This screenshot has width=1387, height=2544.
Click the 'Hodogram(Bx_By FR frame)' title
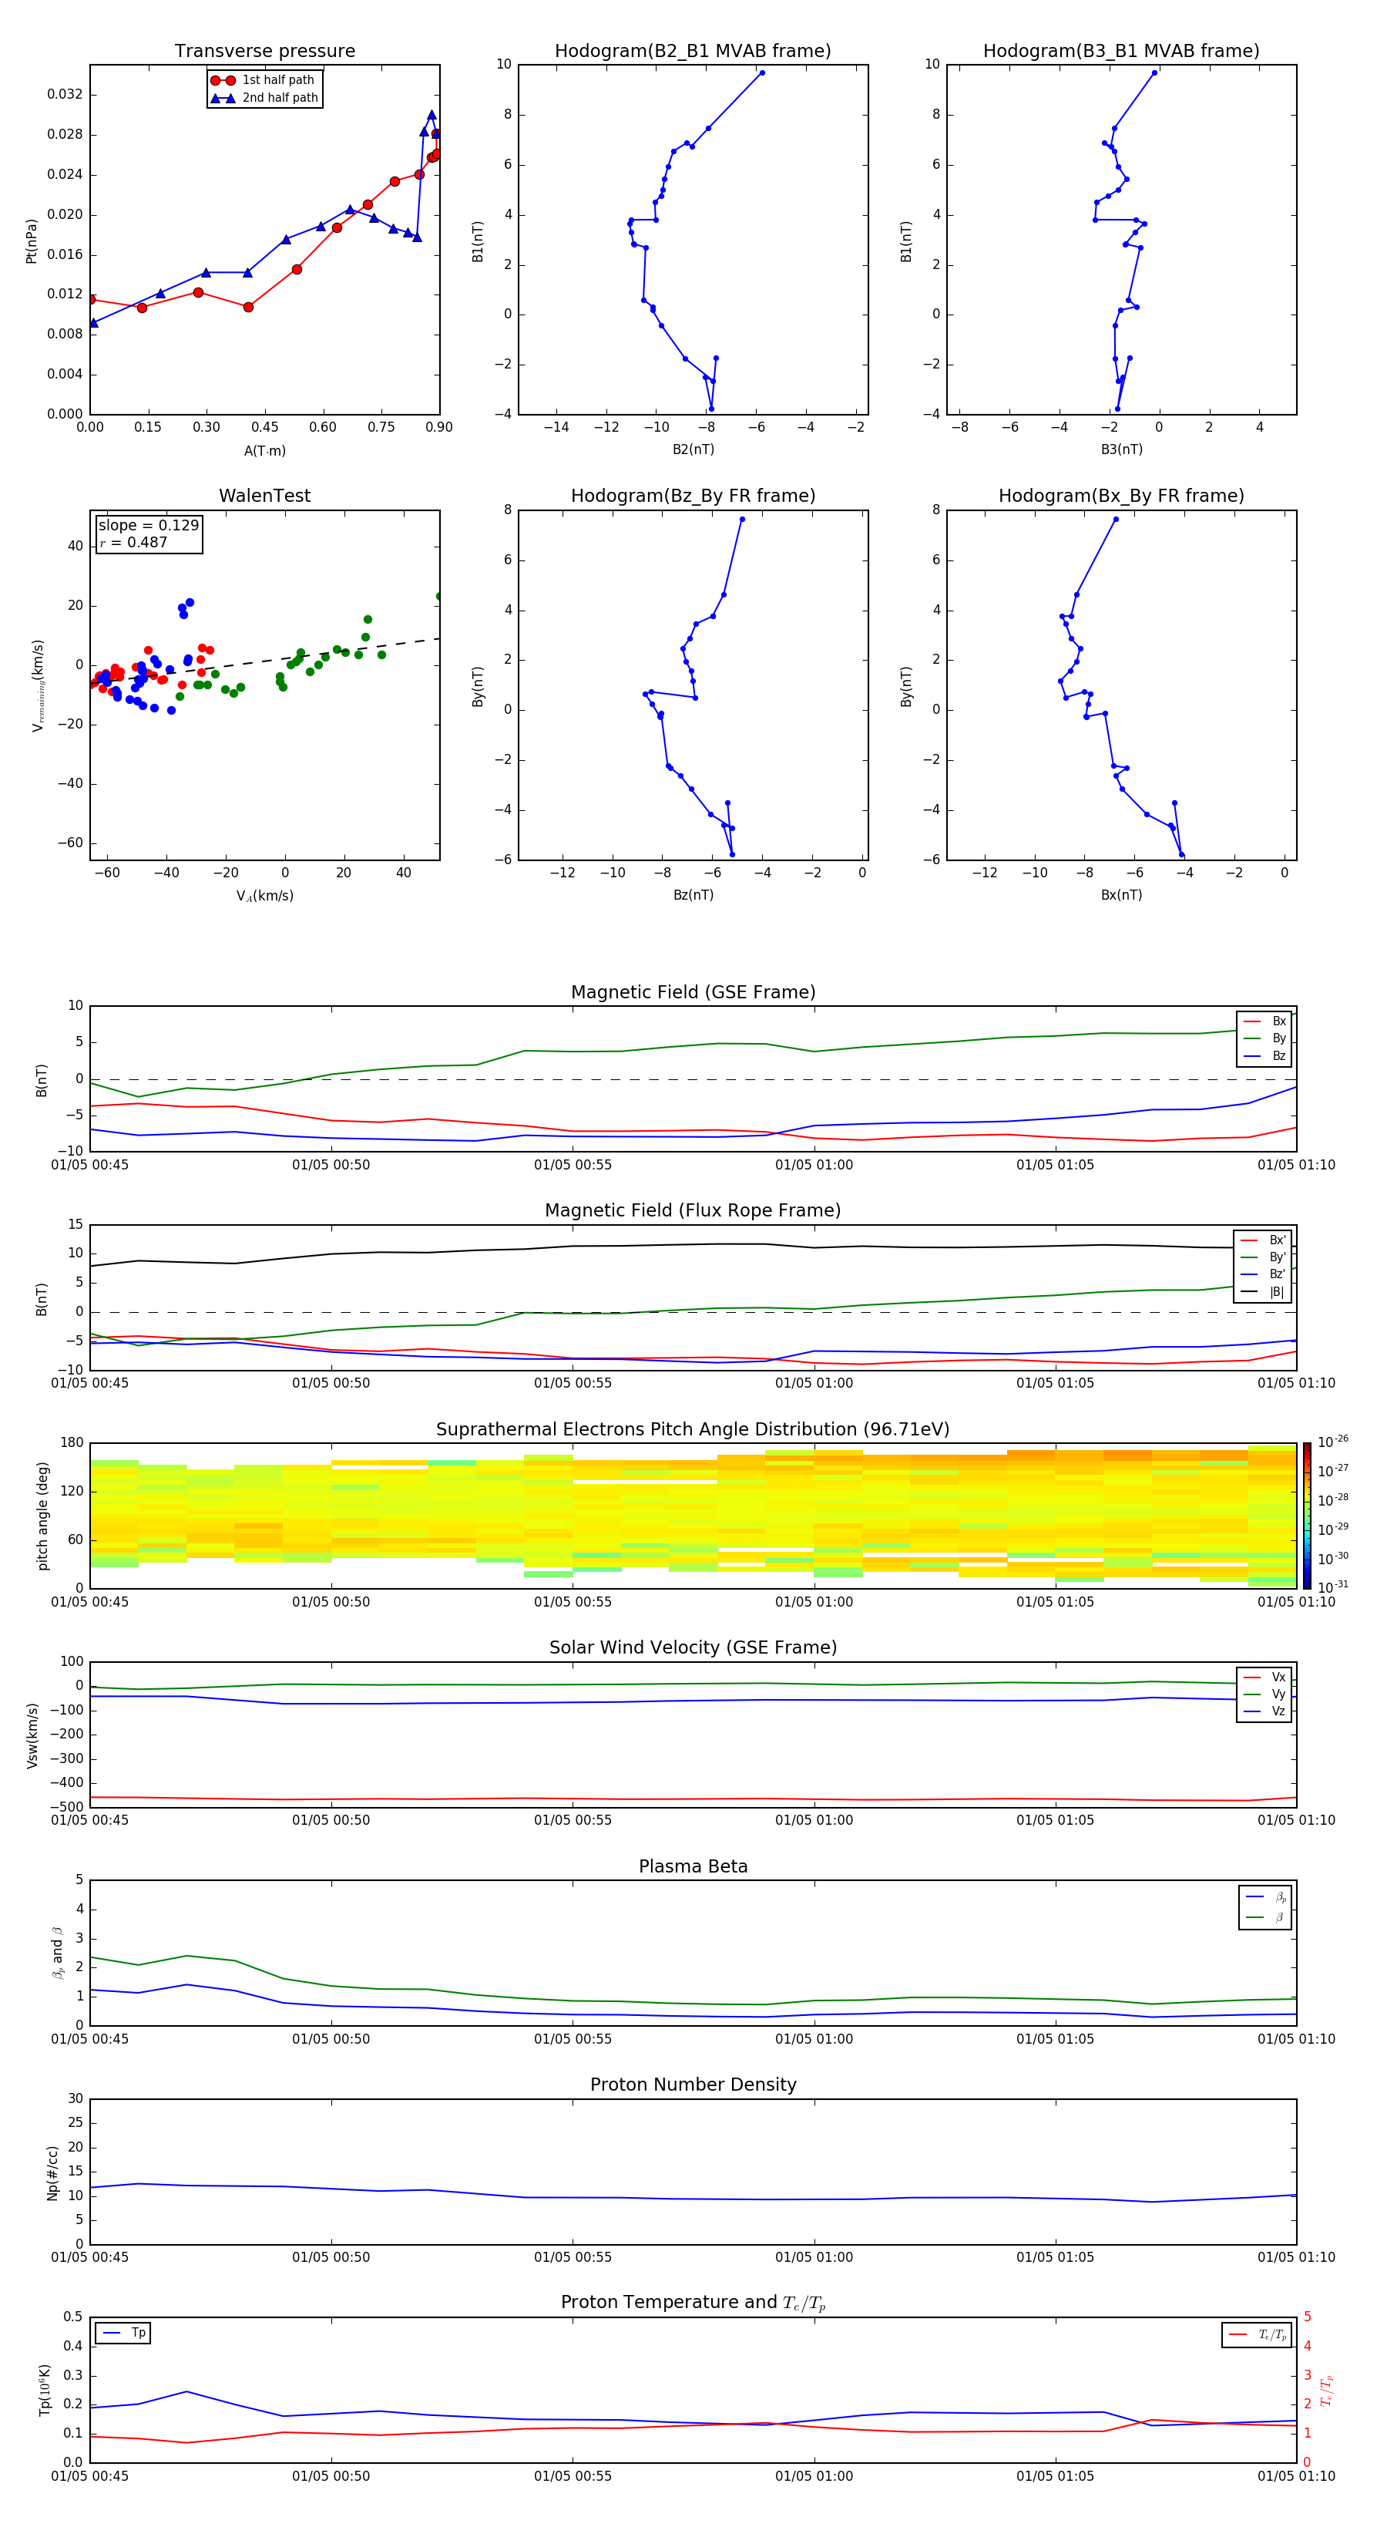pyautogui.click(x=1121, y=496)
